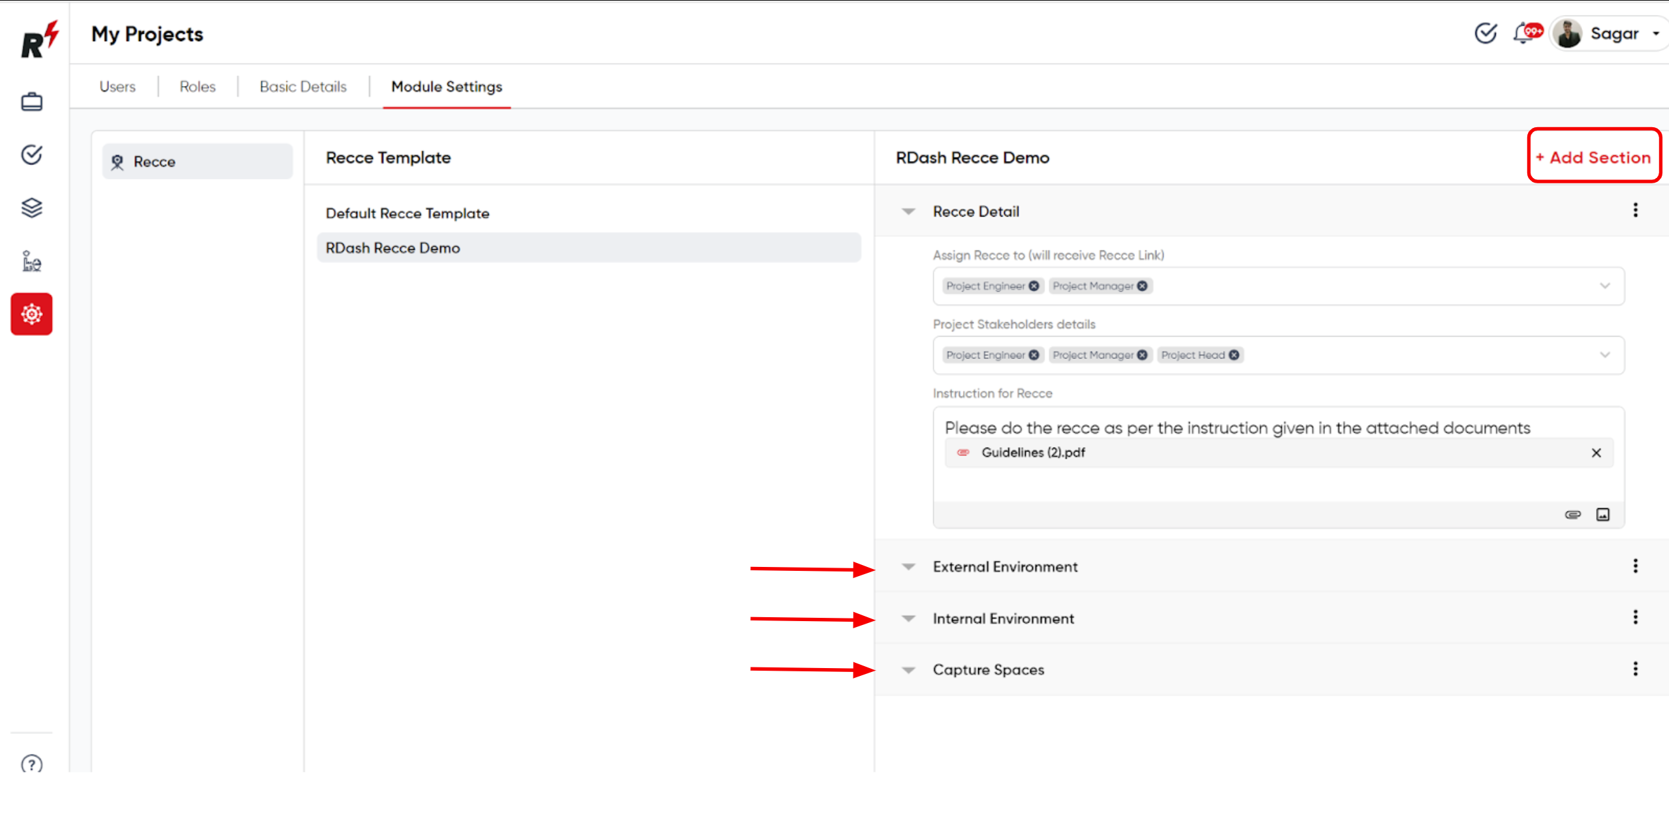Select Default Recce Template
This screenshot has height=824, width=1669.
[x=407, y=213]
